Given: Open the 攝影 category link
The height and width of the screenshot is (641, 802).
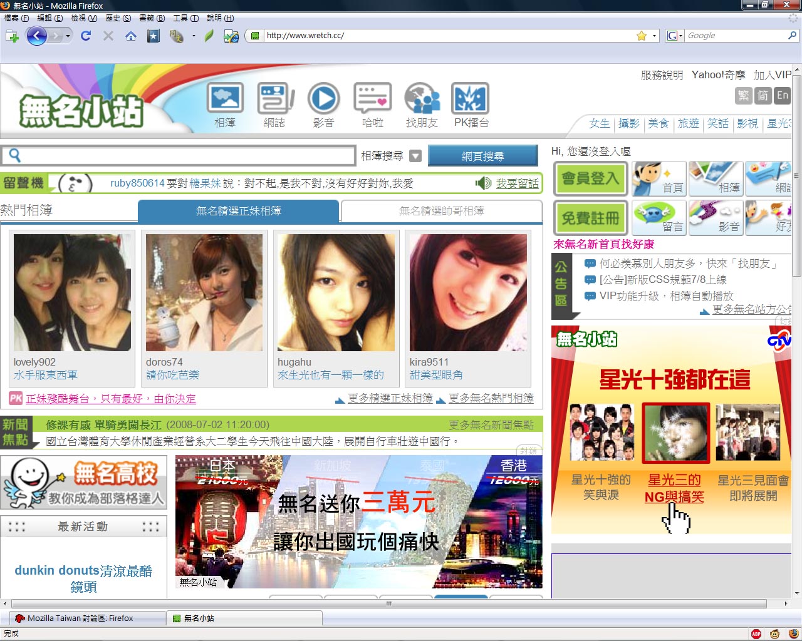Looking at the screenshot, I should [629, 123].
